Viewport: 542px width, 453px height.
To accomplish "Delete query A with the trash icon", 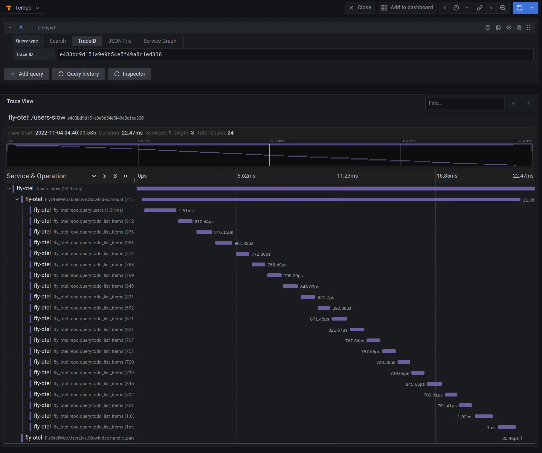I will point(519,28).
